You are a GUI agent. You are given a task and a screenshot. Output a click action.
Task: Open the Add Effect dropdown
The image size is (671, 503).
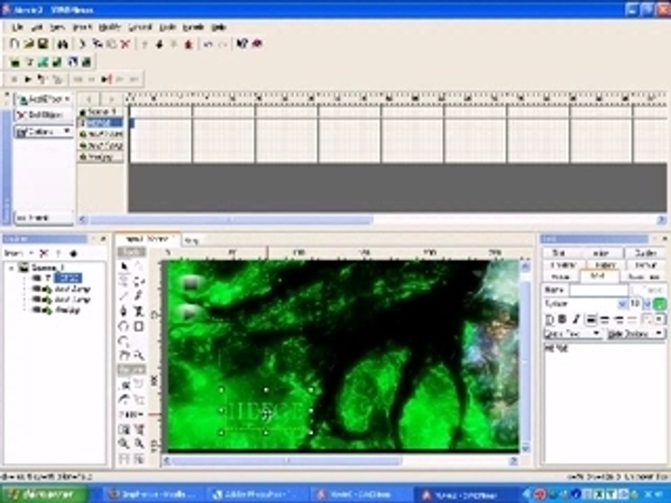pyautogui.click(x=43, y=99)
